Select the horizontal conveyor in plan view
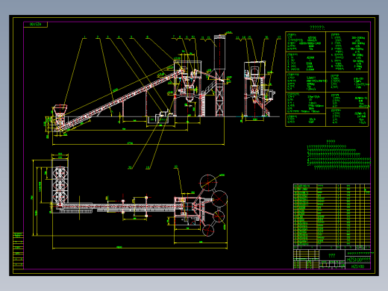 click(119, 207)
